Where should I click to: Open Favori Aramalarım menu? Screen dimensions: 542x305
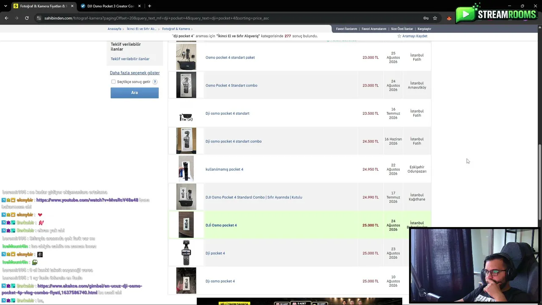[x=374, y=29]
